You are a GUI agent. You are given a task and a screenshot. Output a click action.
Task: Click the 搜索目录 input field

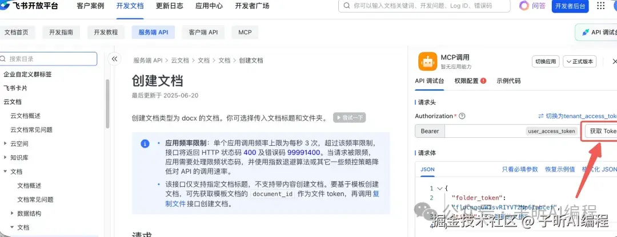(49, 59)
